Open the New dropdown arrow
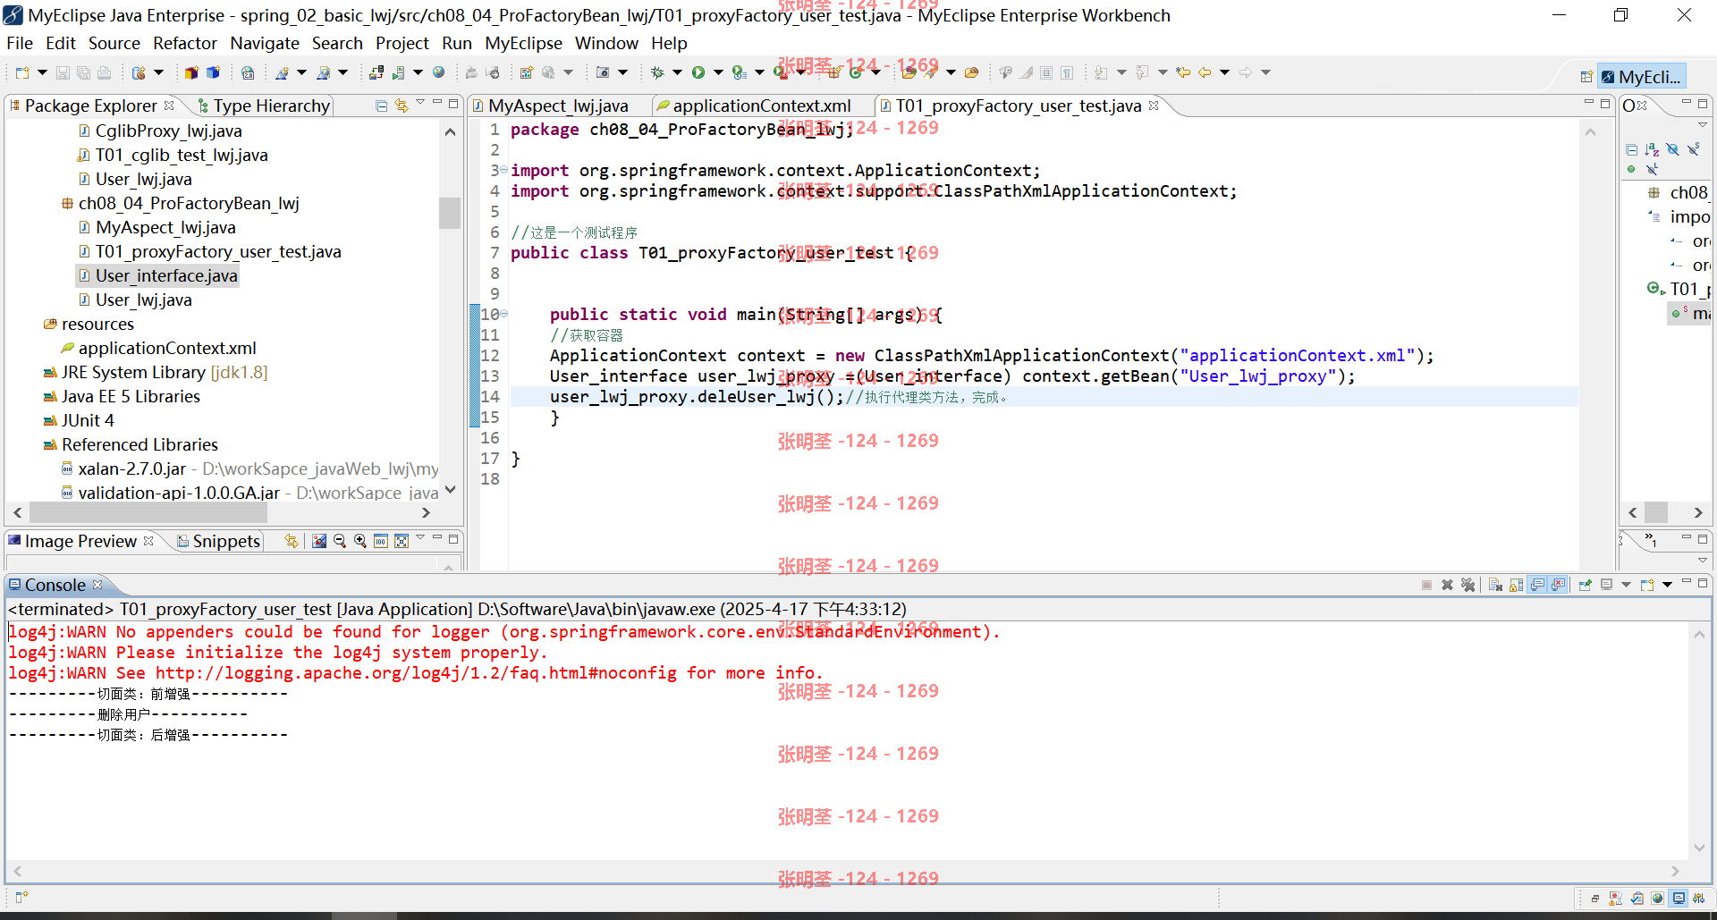Image resolution: width=1717 pixels, height=920 pixels. 42,72
